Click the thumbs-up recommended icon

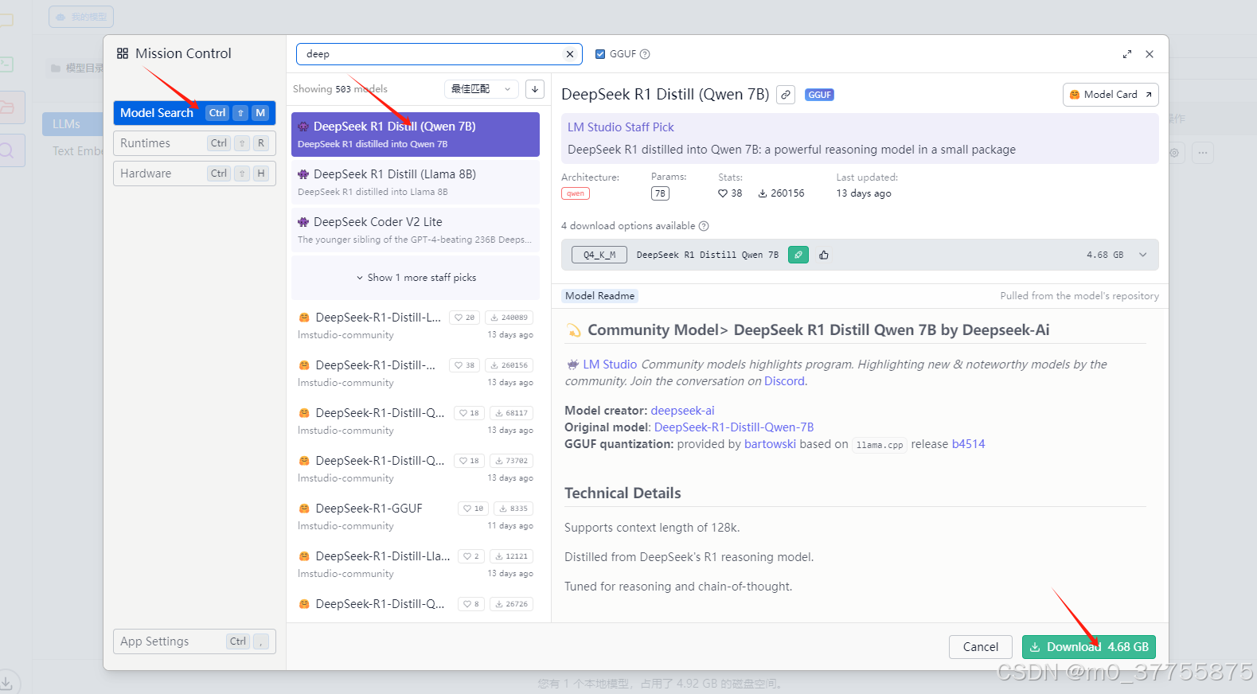point(824,255)
